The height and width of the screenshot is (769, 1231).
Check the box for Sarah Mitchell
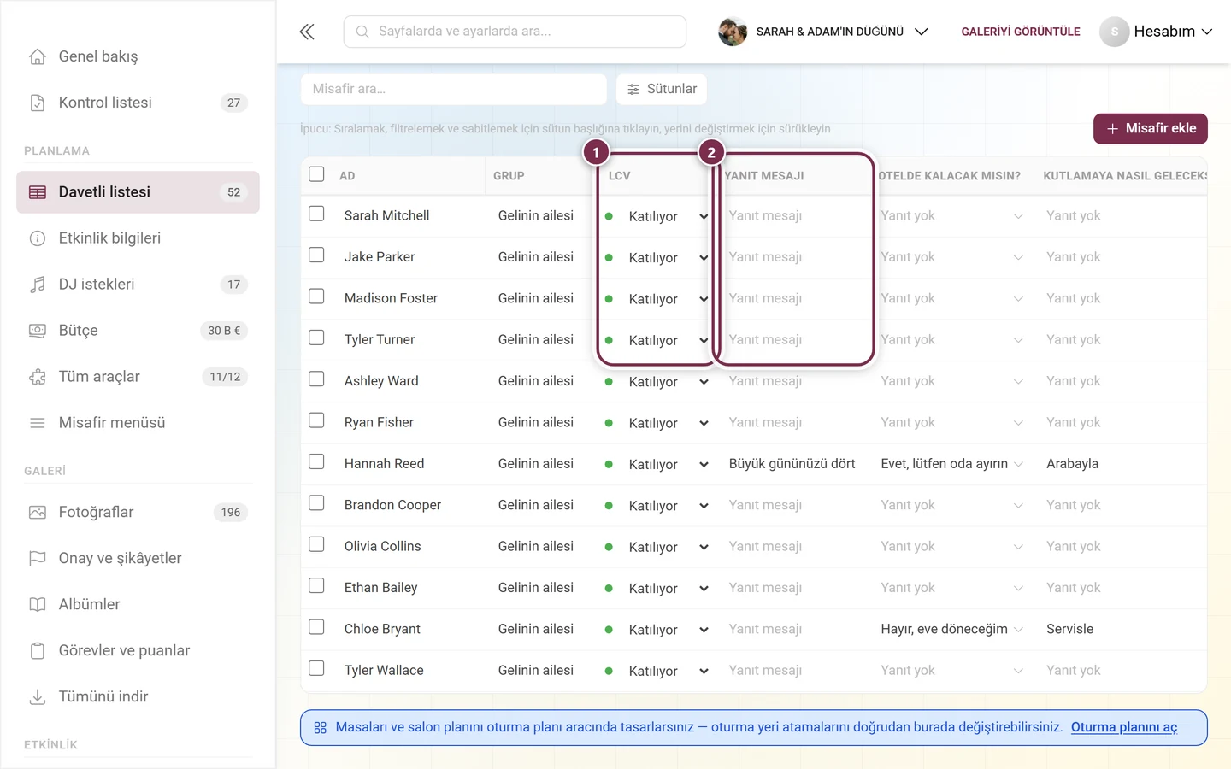(316, 214)
